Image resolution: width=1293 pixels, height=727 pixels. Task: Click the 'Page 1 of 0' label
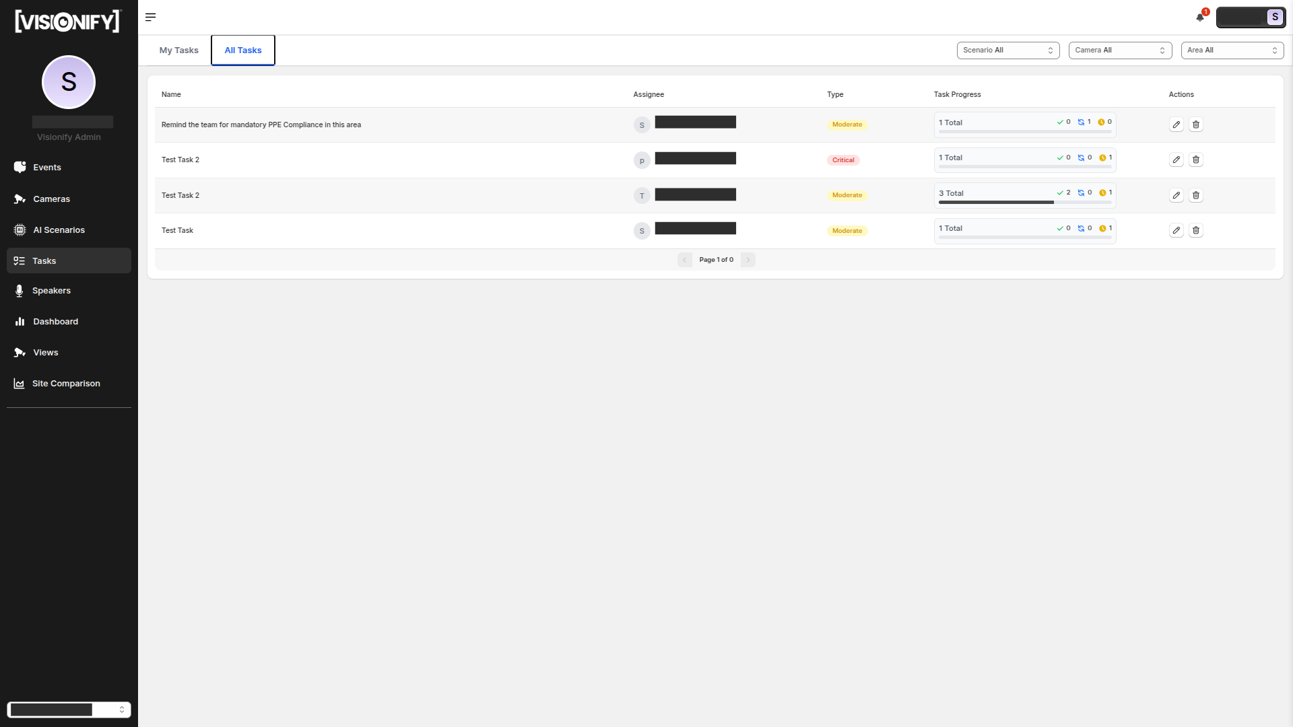pyautogui.click(x=716, y=260)
